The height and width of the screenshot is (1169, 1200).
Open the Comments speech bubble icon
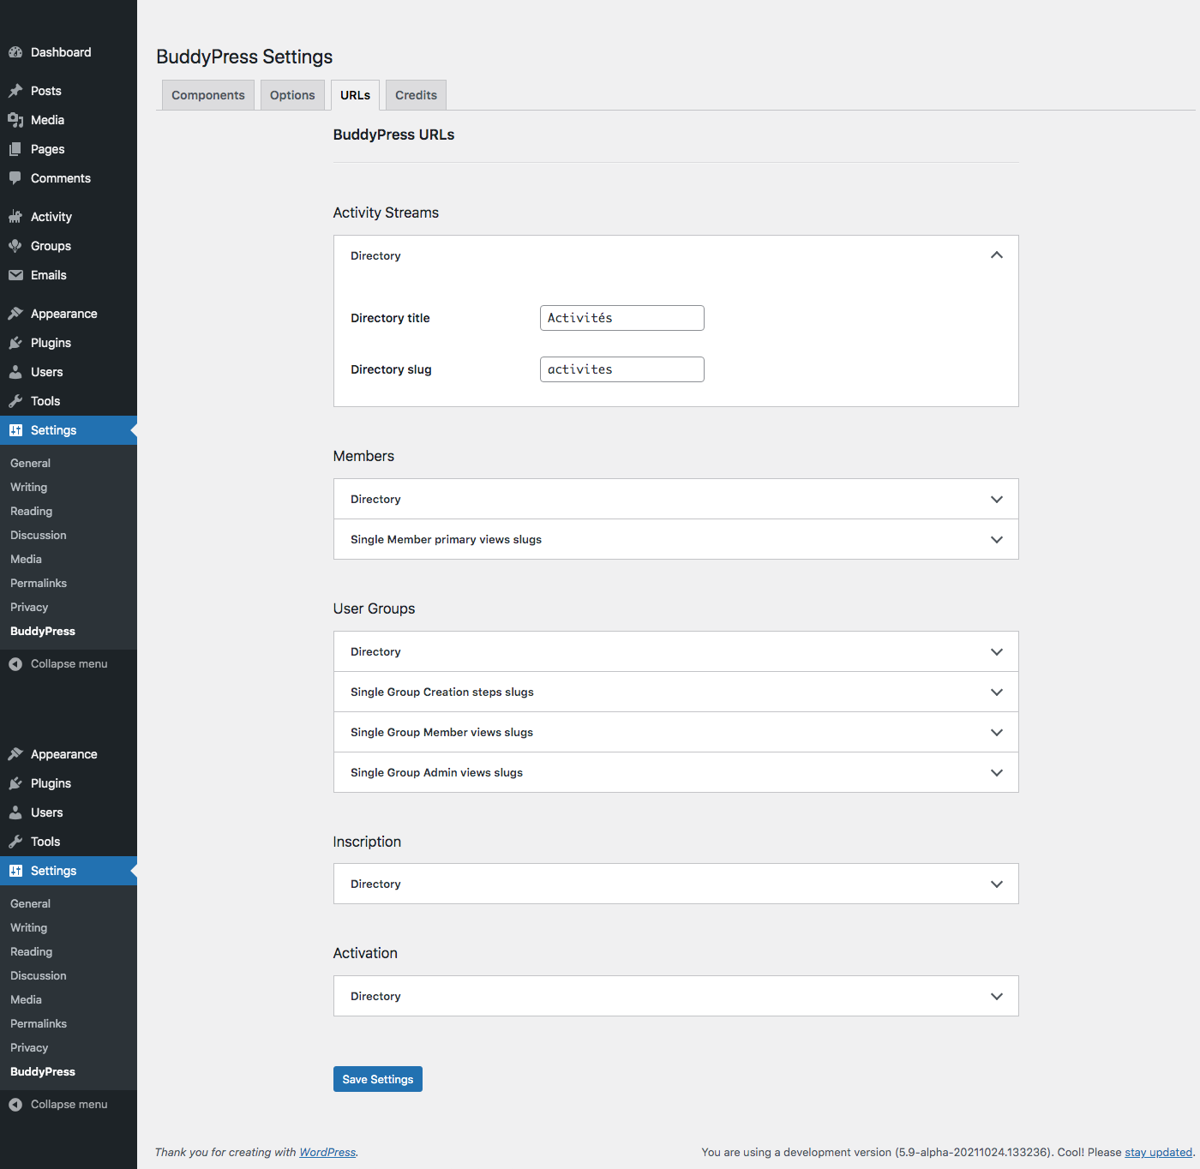pos(15,178)
